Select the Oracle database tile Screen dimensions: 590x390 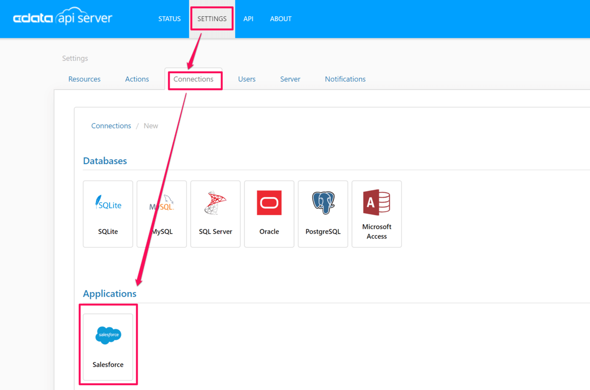(269, 214)
